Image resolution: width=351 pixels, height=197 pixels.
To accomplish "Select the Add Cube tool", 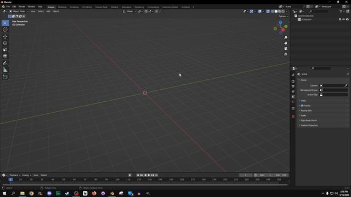I will (5, 77).
